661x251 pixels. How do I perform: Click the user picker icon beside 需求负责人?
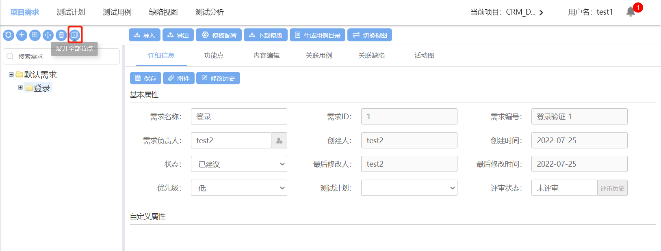(279, 141)
